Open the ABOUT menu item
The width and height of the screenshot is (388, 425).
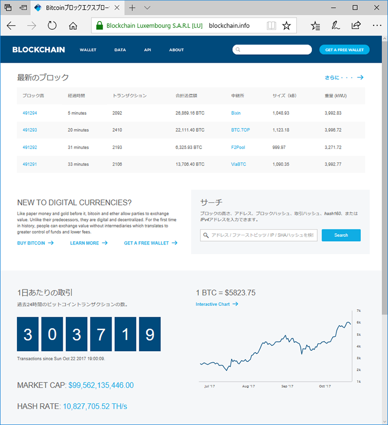[176, 50]
